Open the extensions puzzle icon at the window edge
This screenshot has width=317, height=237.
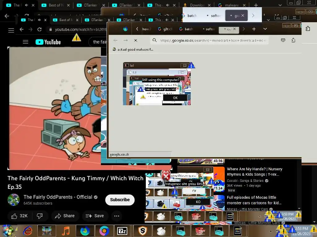[x=308, y=29]
